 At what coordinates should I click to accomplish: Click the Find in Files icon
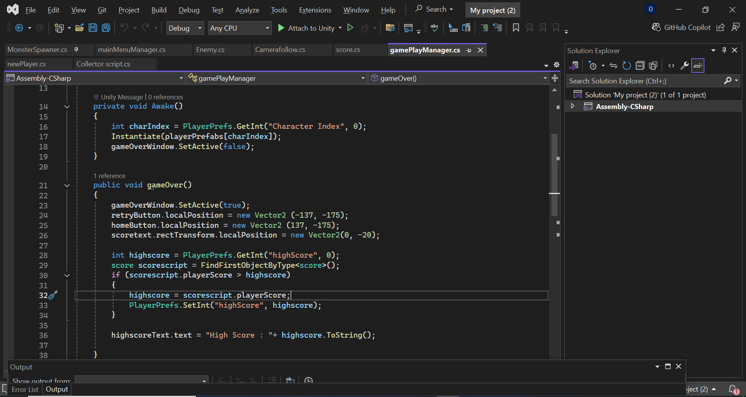pyautogui.click(x=390, y=28)
